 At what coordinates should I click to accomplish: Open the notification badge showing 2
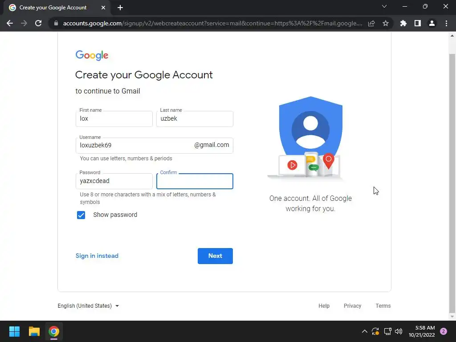point(444,331)
